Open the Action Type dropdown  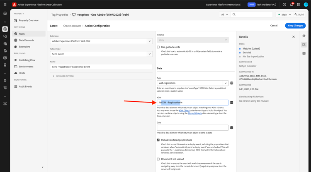pyautogui.click(x=101, y=54)
